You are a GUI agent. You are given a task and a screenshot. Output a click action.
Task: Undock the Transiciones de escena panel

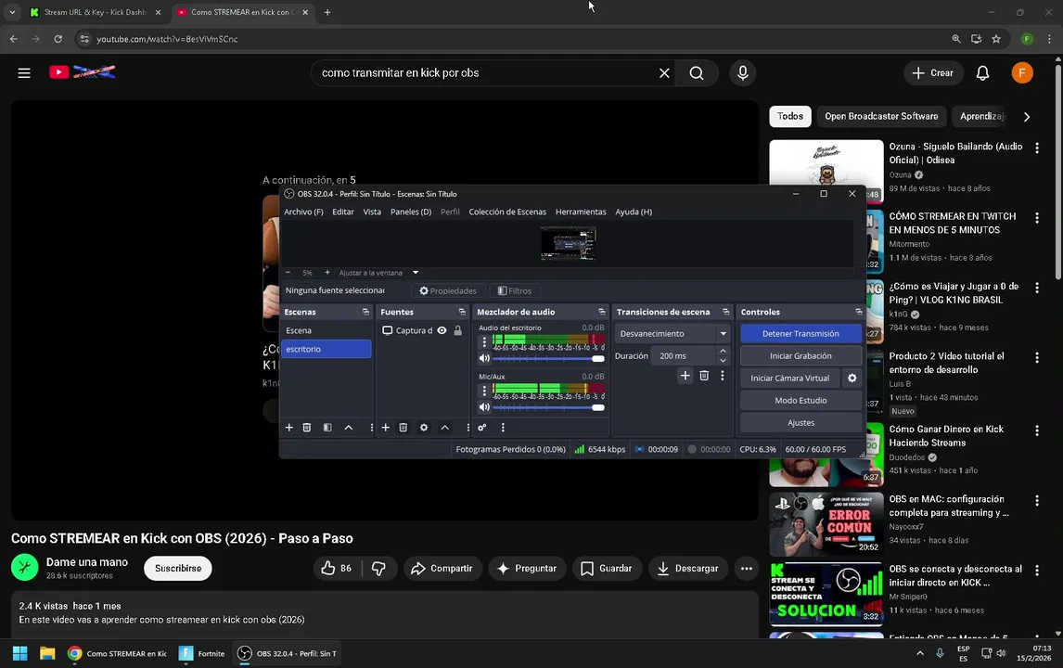click(725, 312)
